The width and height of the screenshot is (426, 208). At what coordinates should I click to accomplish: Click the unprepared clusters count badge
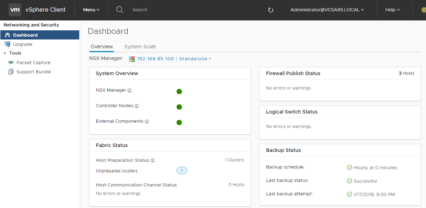182,171
